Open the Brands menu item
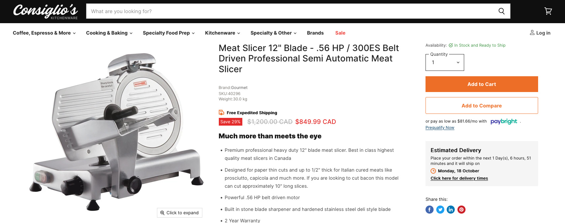Viewport: 565px width, 223px height. (x=315, y=33)
